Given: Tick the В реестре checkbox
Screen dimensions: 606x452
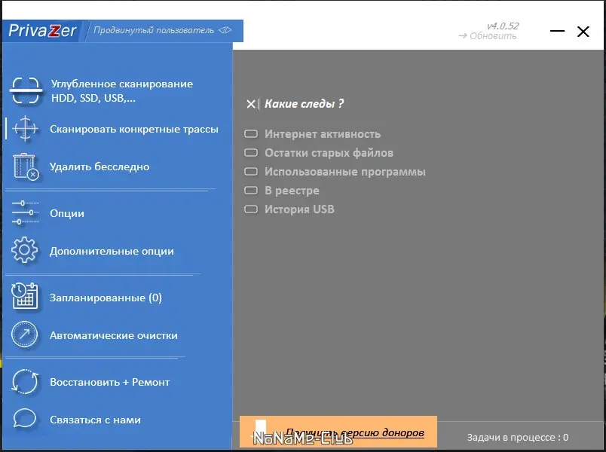Looking at the screenshot, I should 251,190.
